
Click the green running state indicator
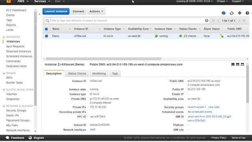(156, 36)
